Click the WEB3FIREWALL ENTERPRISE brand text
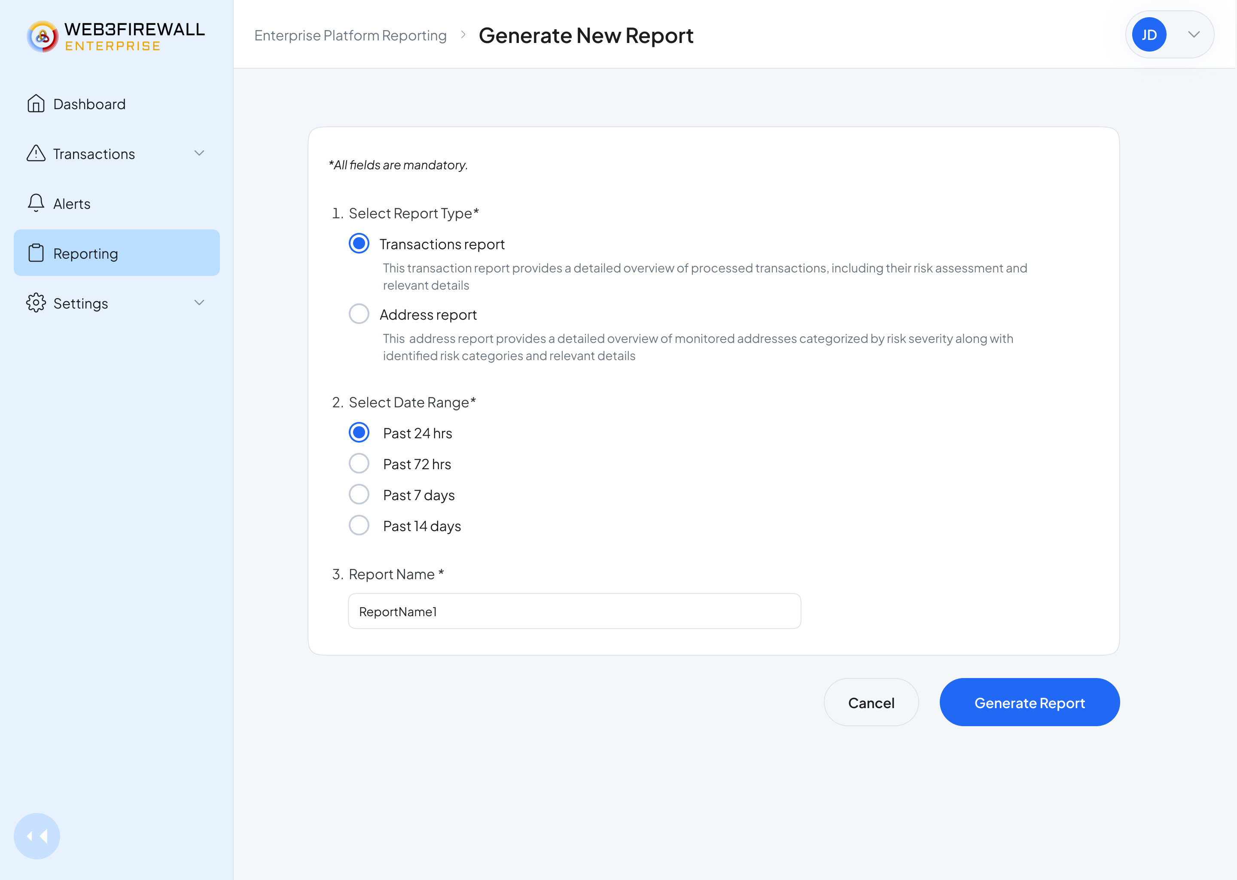Viewport: 1237px width, 880px height. click(134, 36)
